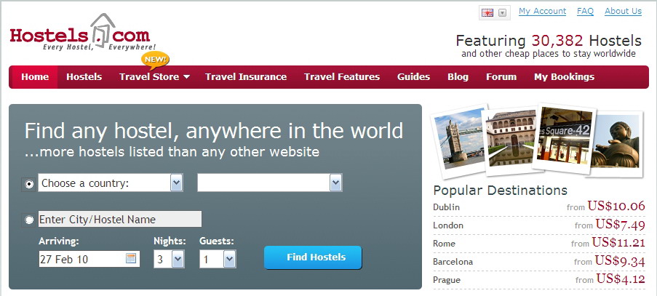Open the About Us link
Image resolution: width=657 pixels, height=296 pixels.
[x=623, y=12]
